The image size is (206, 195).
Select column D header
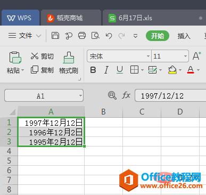pos(180,112)
